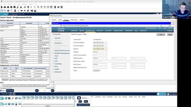Viewport: 191px width, 107px height.
Task: Click the Pool Start Address field
Action: tap(100, 43)
